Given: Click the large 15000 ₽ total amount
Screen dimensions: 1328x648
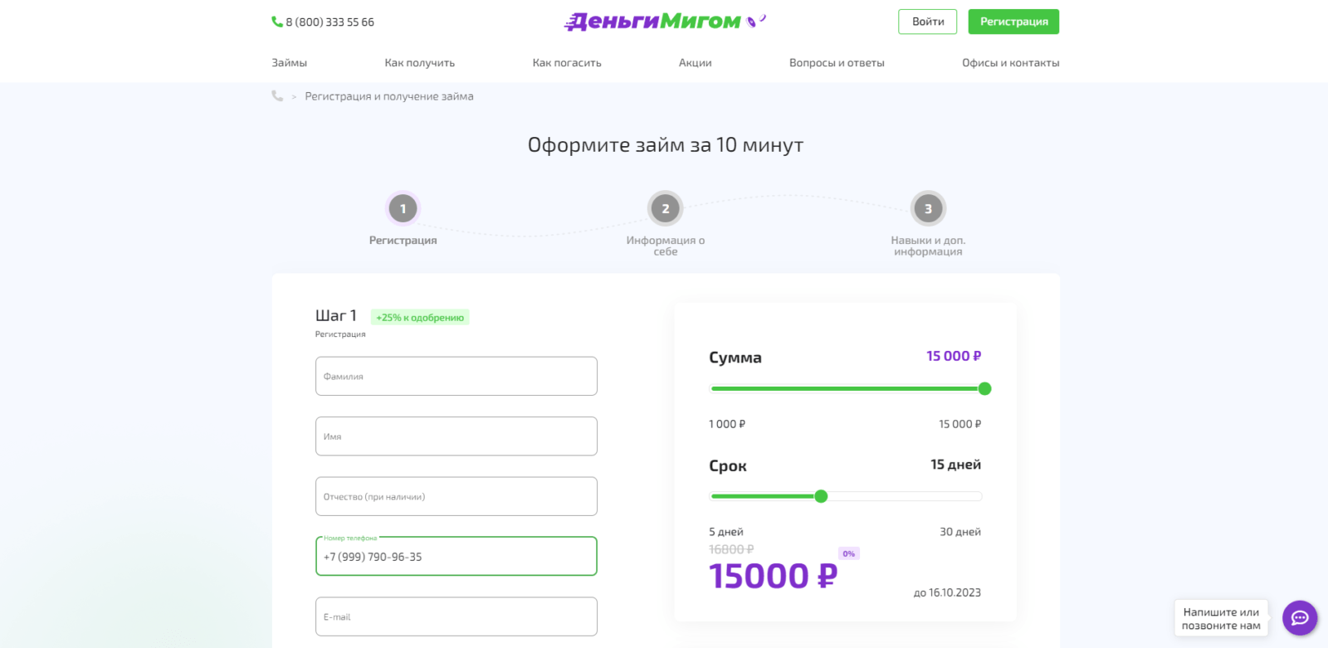Looking at the screenshot, I should point(774,576).
